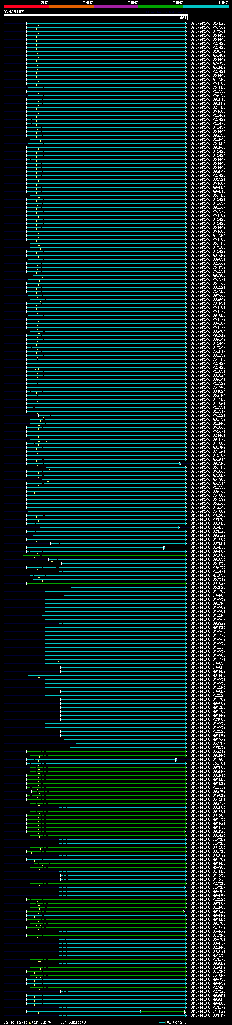Select hit label UniRef100_P09755
Screen dimensions: 232x1025
pyautogui.click(x=208, y=568)
